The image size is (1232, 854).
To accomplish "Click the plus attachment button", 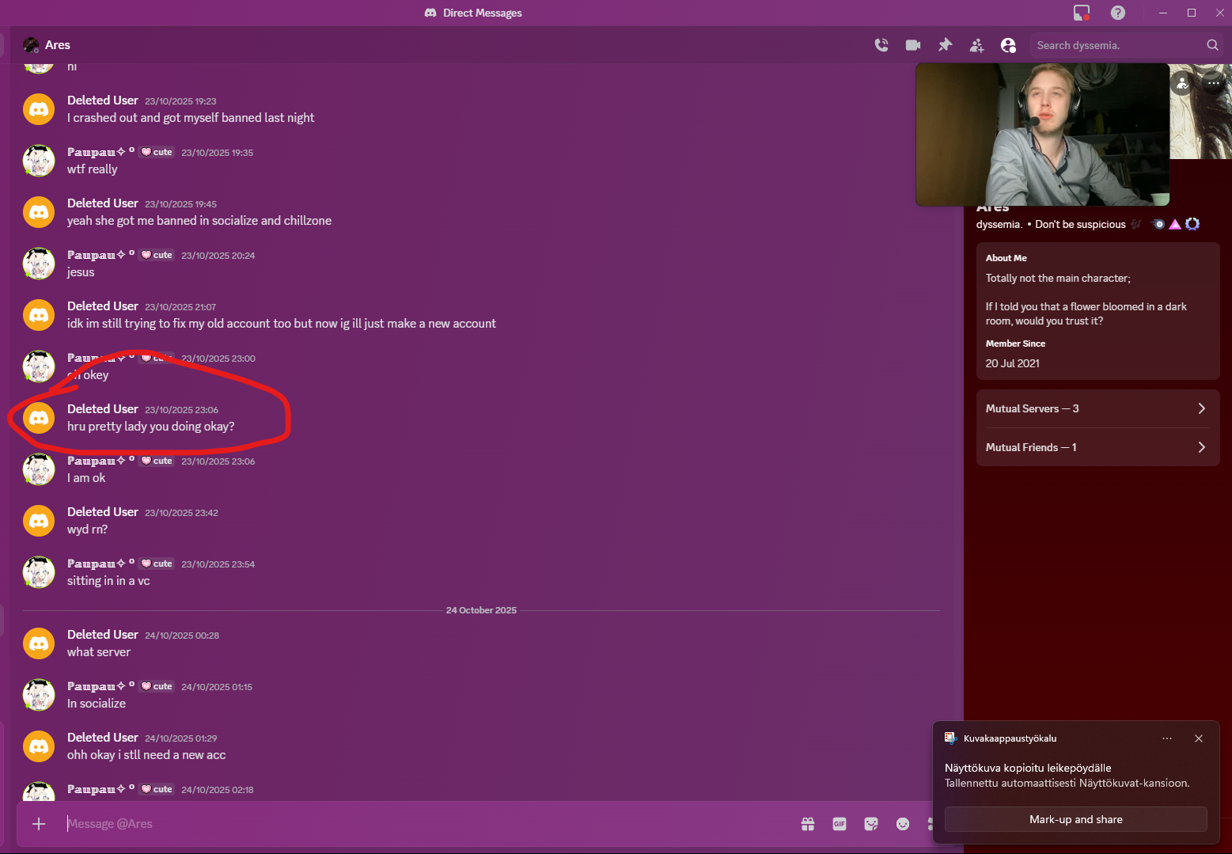I will point(39,824).
